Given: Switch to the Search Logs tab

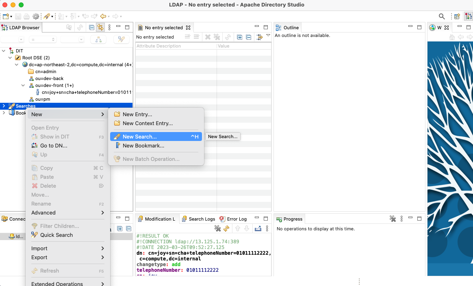Looking at the screenshot, I should click(198, 219).
